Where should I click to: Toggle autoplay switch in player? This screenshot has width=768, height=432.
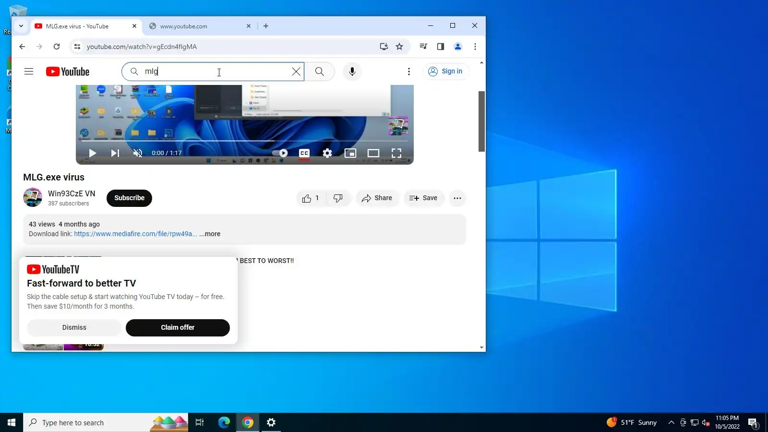point(280,153)
